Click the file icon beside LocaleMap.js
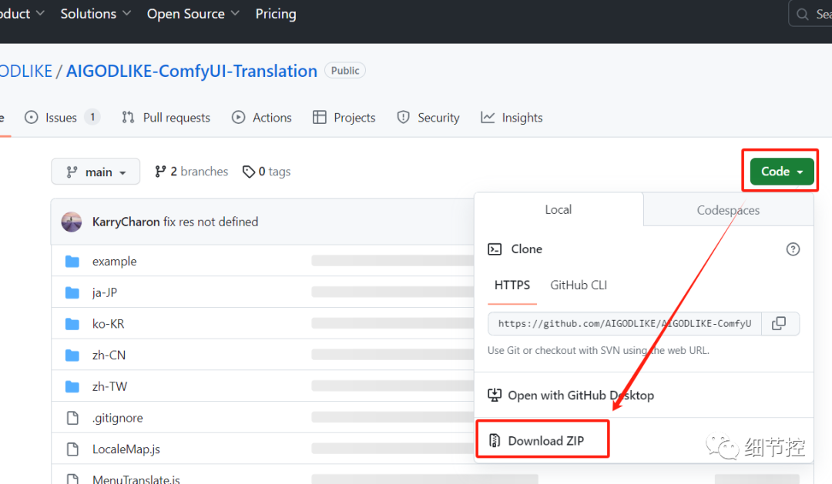Screen dimensions: 832x484 point(72,449)
